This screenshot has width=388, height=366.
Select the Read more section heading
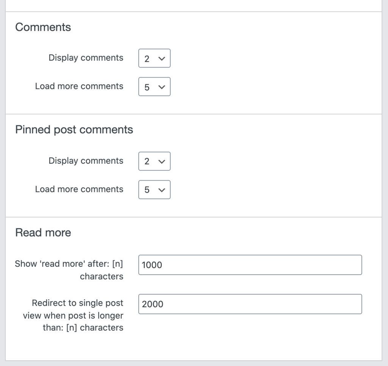click(43, 233)
